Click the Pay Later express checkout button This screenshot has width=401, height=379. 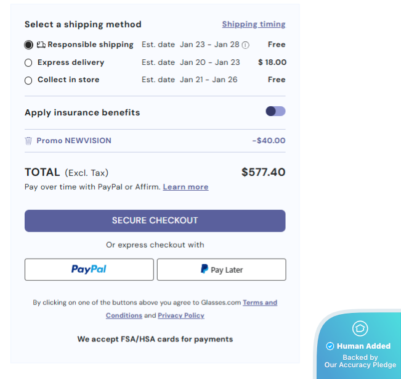[221, 270]
